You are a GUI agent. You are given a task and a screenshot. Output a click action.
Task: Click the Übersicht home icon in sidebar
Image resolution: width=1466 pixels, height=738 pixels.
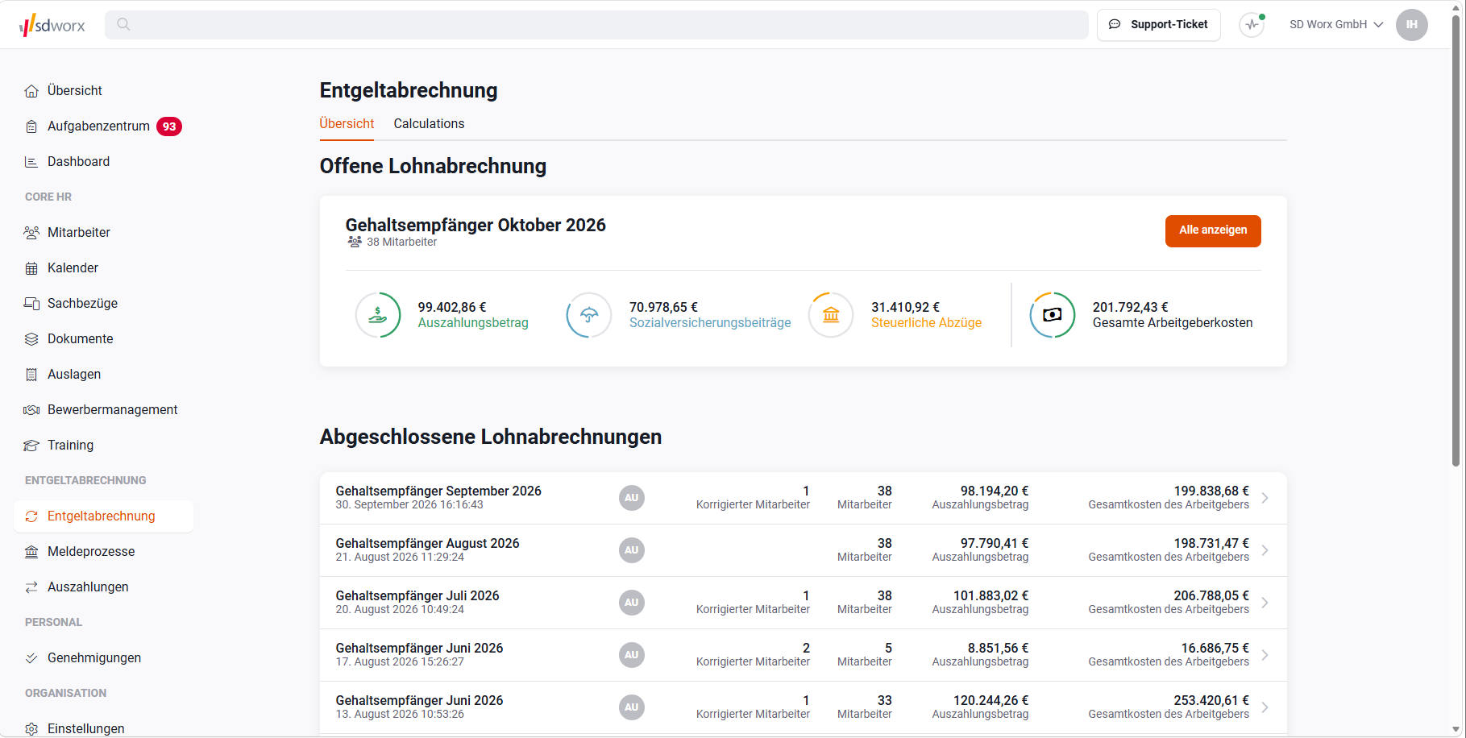click(x=31, y=91)
